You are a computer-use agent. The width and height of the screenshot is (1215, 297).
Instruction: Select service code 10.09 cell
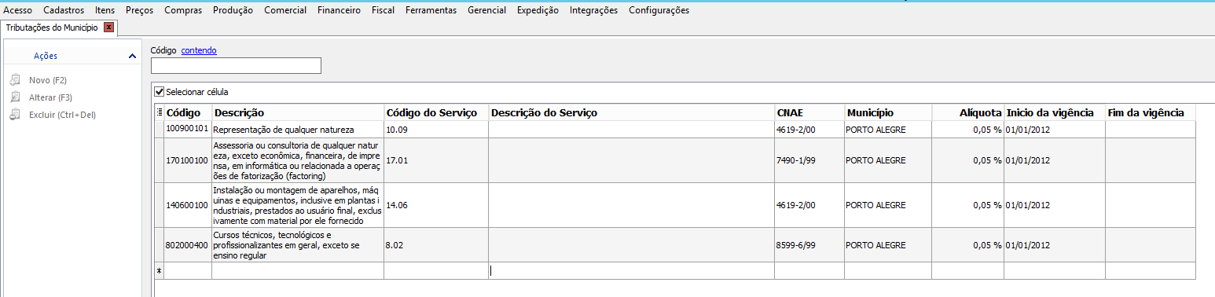(436, 129)
